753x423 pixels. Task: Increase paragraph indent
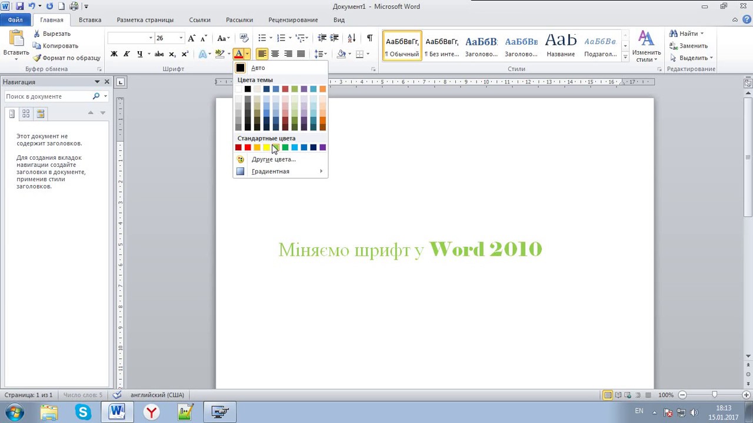pyautogui.click(x=335, y=38)
